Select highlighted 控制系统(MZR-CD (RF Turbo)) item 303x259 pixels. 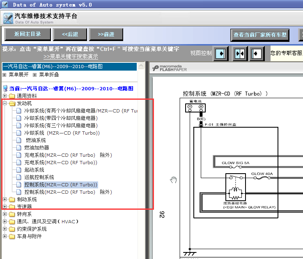[x=61, y=185]
